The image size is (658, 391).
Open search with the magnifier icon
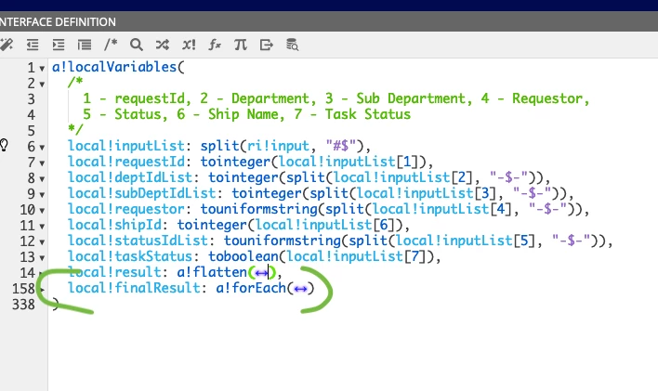click(x=137, y=45)
